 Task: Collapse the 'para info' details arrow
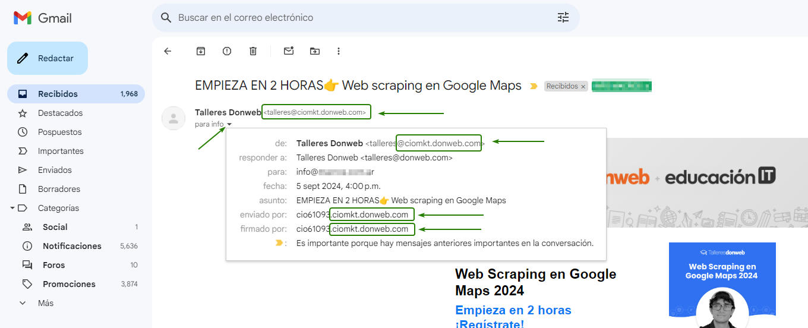click(x=229, y=124)
